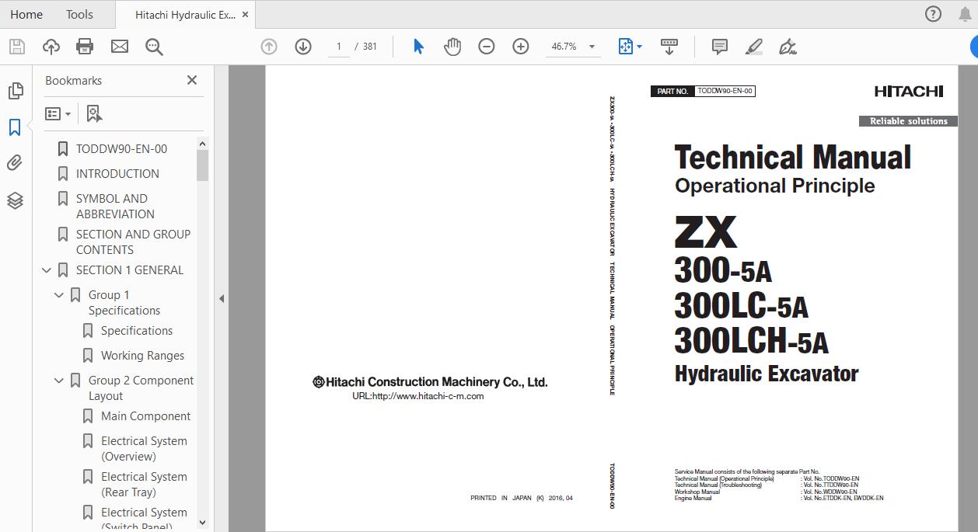Image resolution: width=978 pixels, height=532 pixels.
Task: Open the Page Thumbnails panel
Action: coord(15,91)
